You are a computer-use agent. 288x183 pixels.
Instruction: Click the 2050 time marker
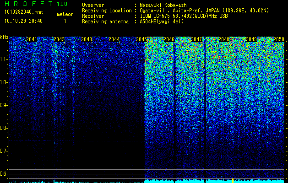279,39
